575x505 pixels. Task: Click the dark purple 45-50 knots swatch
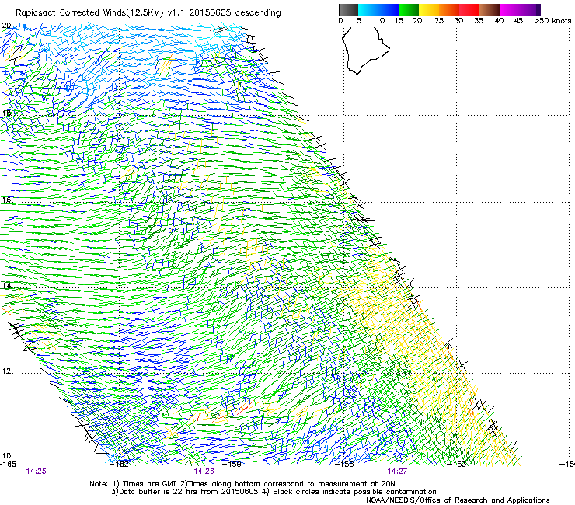point(530,9)
